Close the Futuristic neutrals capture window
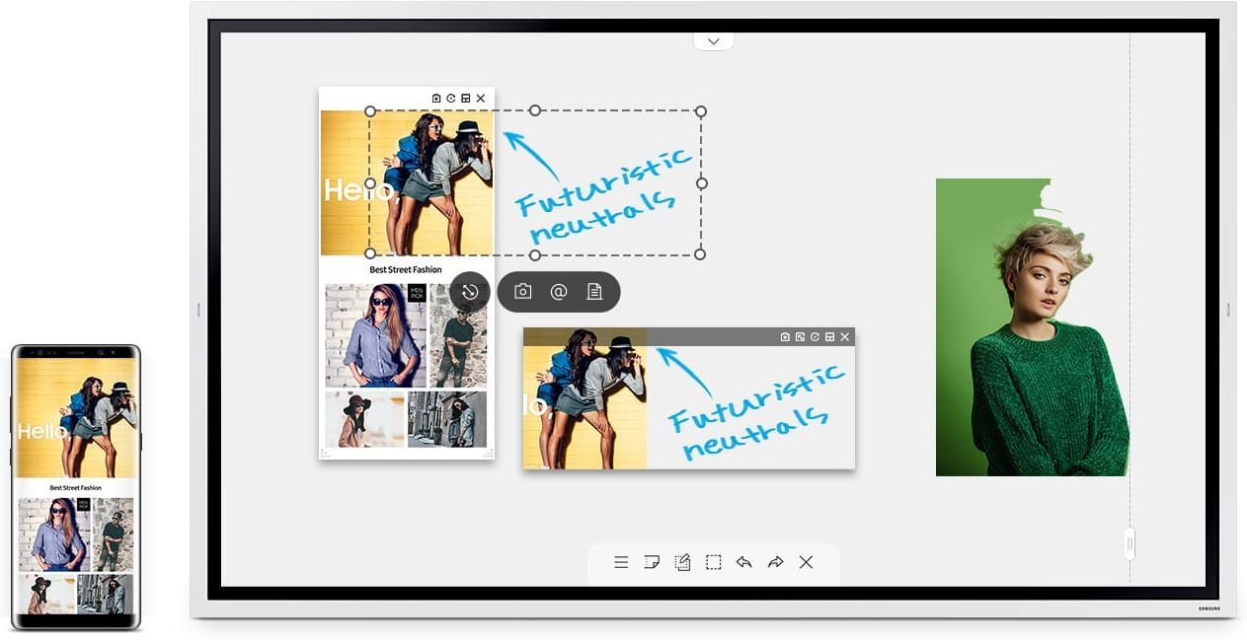This screenshot has width=1247, height=640. pyautogui.click(x=844, y=337)
